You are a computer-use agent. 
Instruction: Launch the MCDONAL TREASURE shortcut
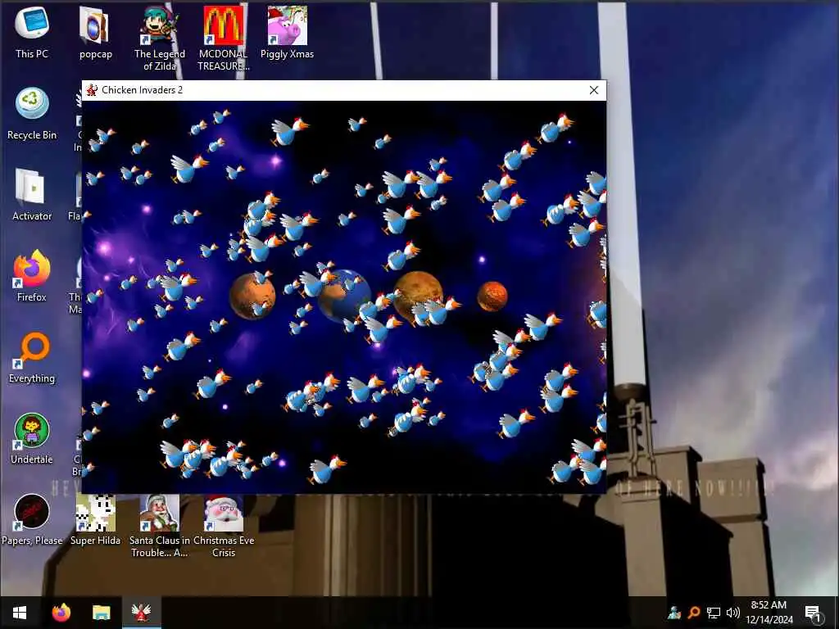[x=223, y=38]
